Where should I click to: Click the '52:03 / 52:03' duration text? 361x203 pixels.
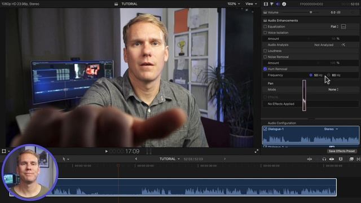(x=193, y=159)
